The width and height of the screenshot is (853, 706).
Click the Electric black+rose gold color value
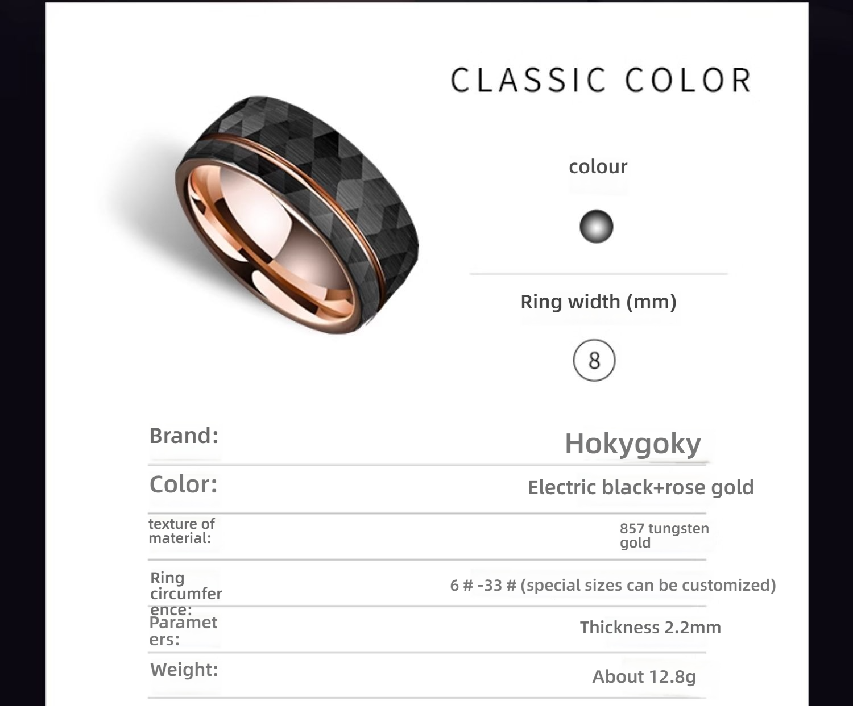(x=641, y=487)
